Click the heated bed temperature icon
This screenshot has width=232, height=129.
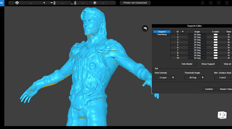click(74, 3)
